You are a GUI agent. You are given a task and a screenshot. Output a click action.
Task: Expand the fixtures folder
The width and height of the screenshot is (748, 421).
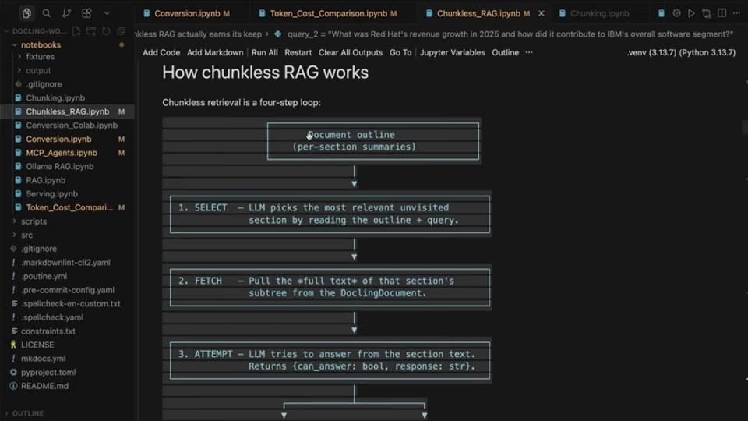coord(40,56)
